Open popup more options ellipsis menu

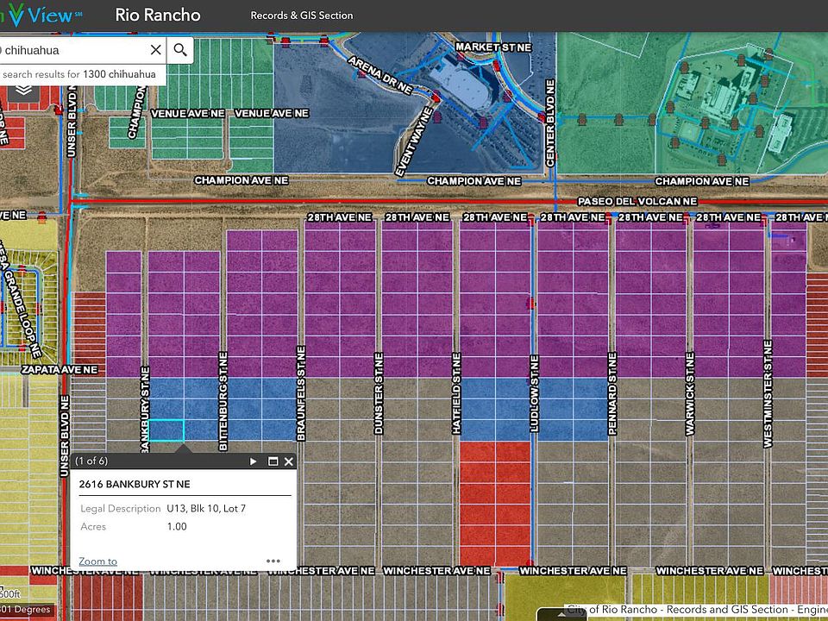coord(273,561)
